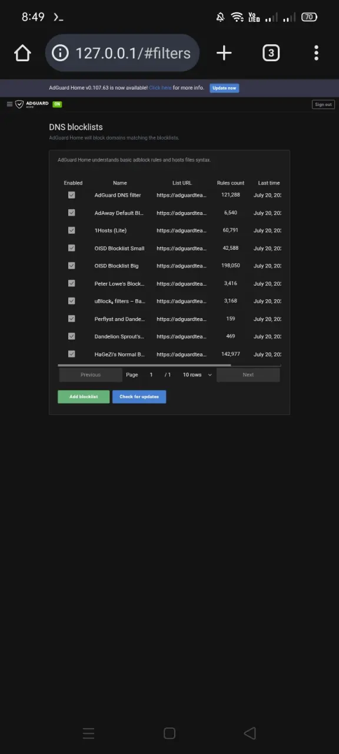This screenshot has width=339, height=754.
Task: Disable OISD Blocklist Big checkbox
Action: coord(72,266)
